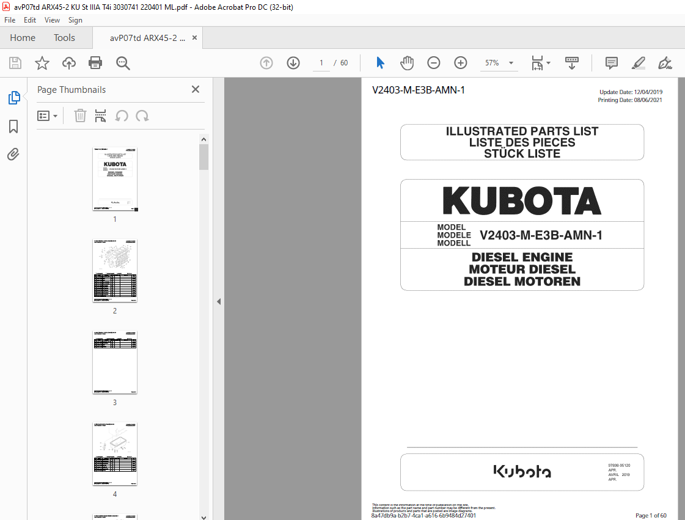Open thumbnails panel options dropdown
Viewport: 685px width, 520px height.
47,116
